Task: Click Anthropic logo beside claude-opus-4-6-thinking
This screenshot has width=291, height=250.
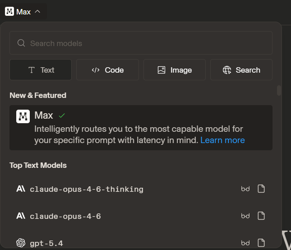Action: click(21, 189)
